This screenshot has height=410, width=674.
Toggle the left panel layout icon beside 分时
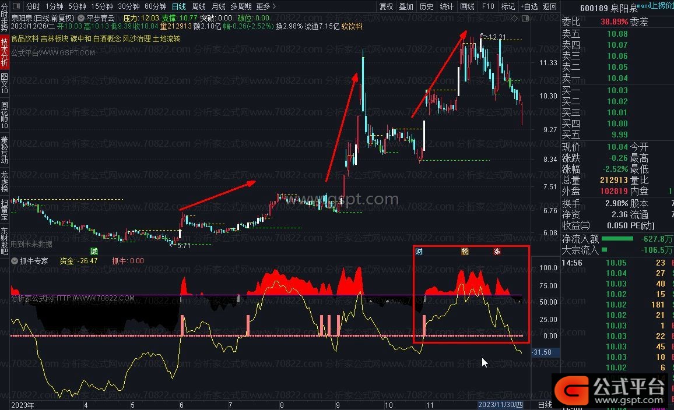tap(16, 6)
